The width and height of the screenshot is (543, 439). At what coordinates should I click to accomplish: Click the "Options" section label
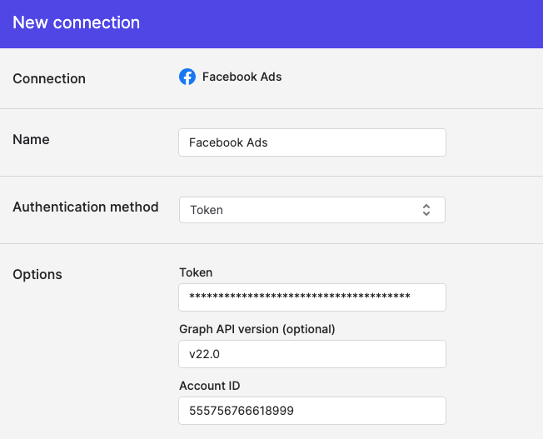point(37,274)
